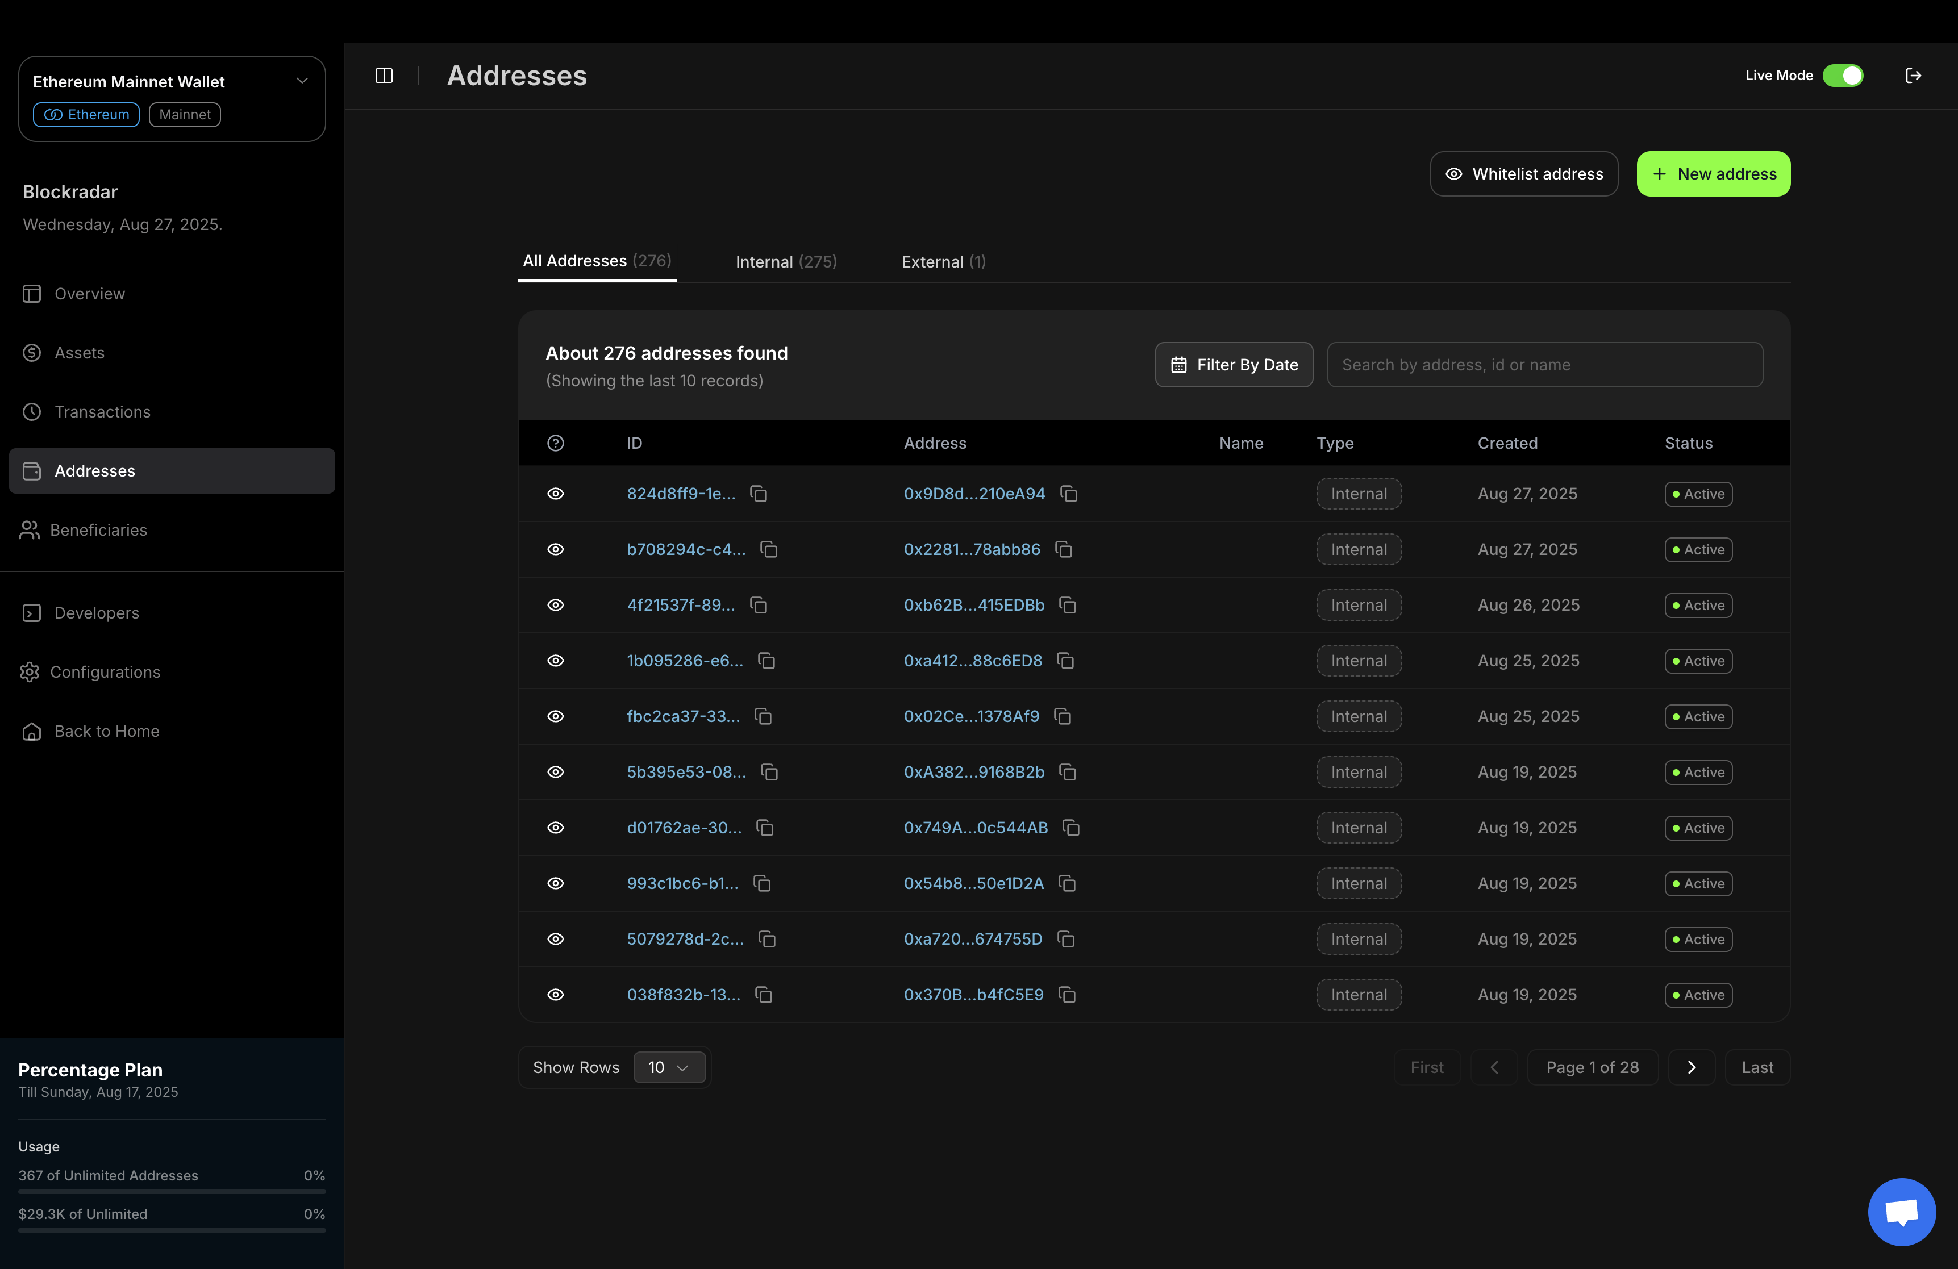
Task: Open Developers in sidebar
Action: tap(172, 613)
